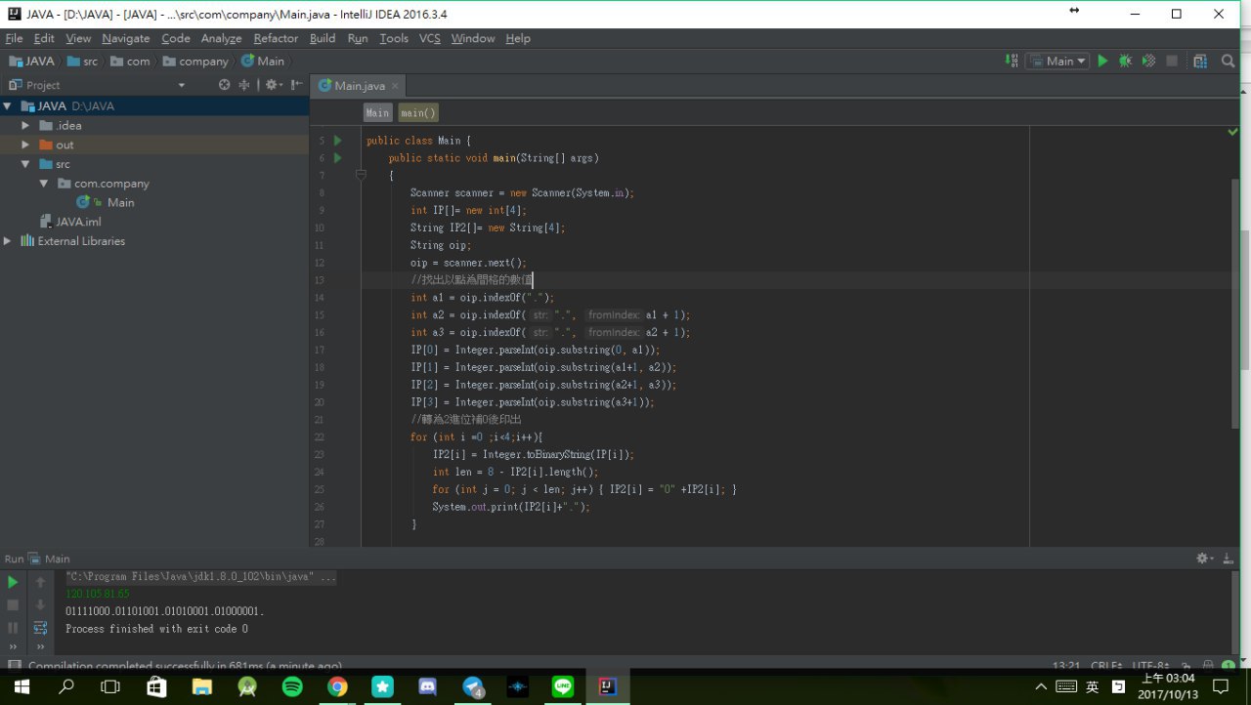This screenshot has height=705, width=1251.
Task: Rerun Main in the Run panel
Action: 13,582
